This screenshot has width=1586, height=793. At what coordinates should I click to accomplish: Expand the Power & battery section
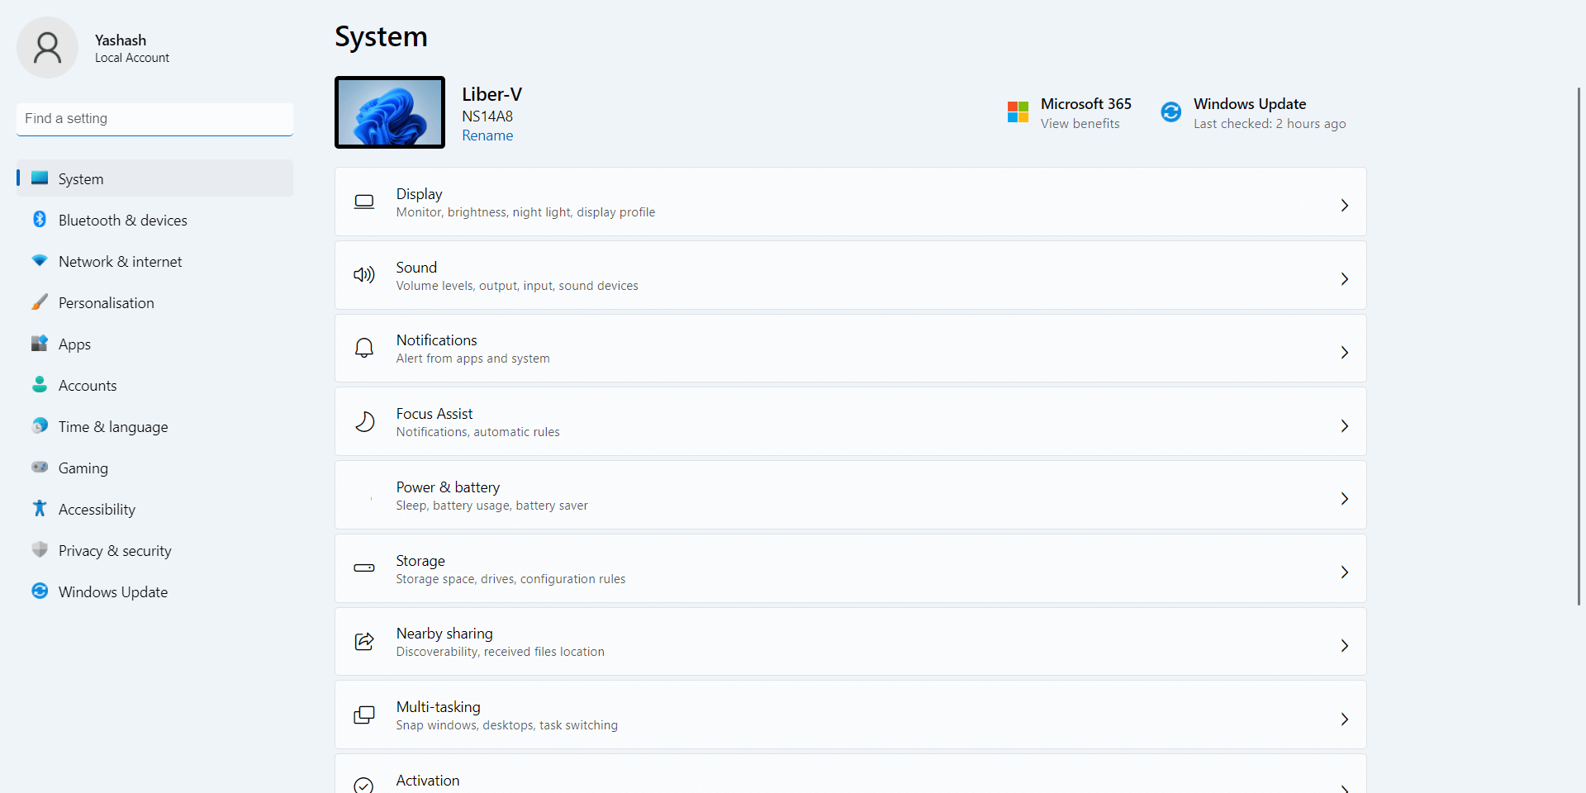click(1345, 498)
